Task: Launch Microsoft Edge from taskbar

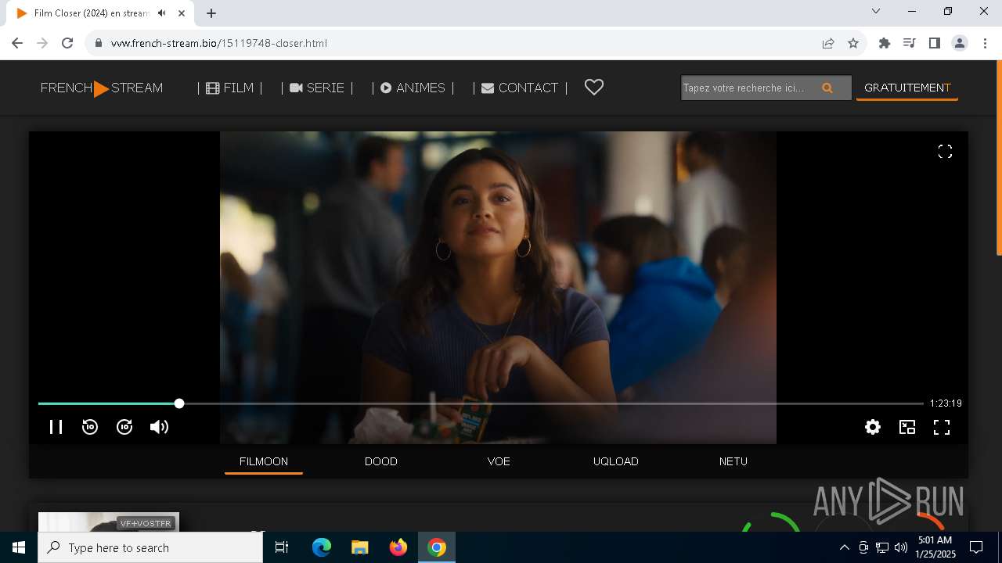Action: [x=322, y=547]
